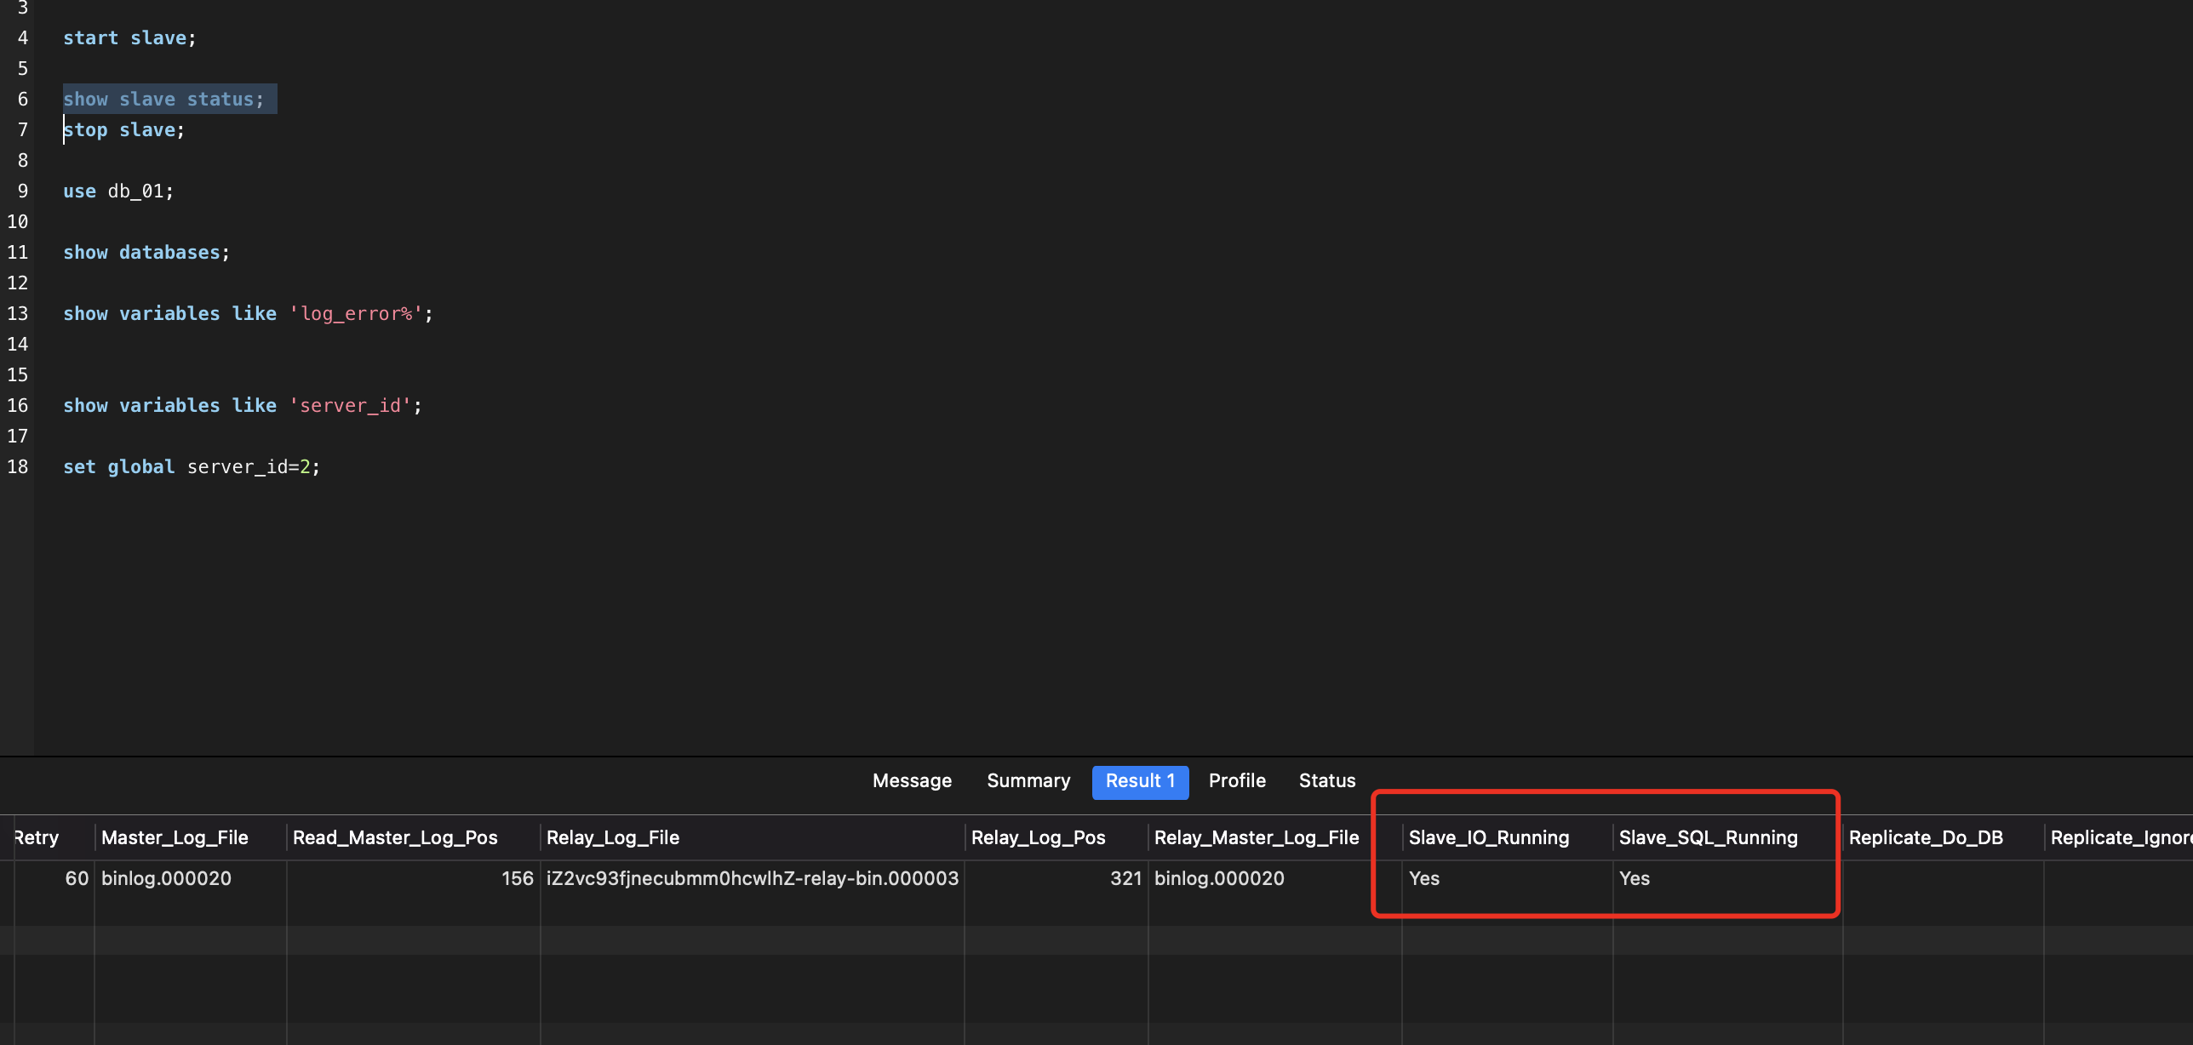Click the 'show slave status;' line
This screenshot has height=1045, width=2193.
click(x=163, y=100)
